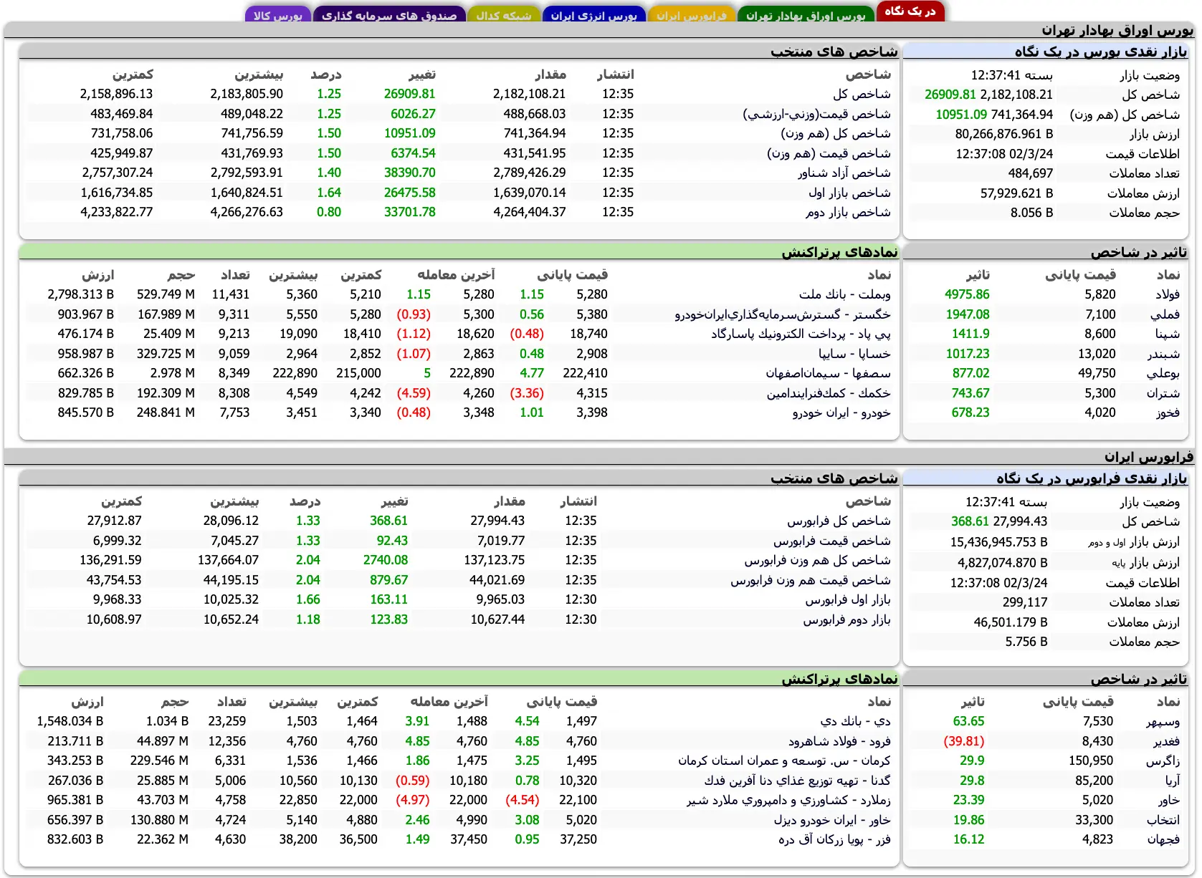The image size is (1202, 878).
Task: Select فجهان in Farabourse impact list
Action: pos(1163,839)
